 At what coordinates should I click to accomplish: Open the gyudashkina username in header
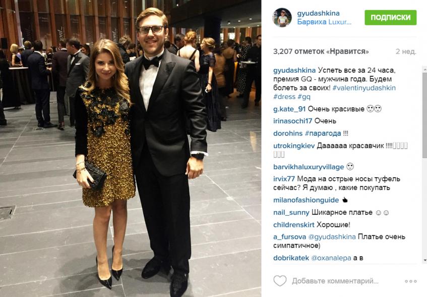pyautogui.click(x=318, y=13)
